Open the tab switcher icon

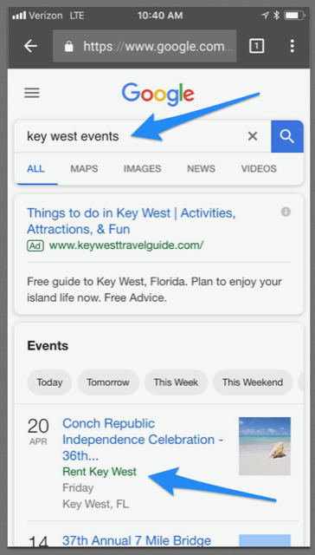[x=257, y=46]
